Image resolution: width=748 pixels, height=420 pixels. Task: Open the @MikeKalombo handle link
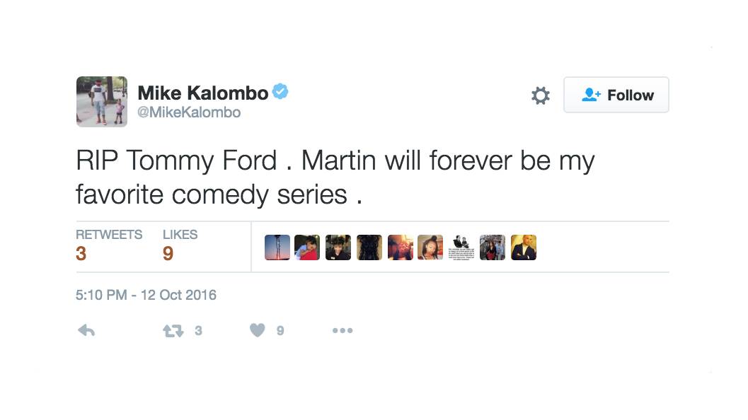pos(189,112)
